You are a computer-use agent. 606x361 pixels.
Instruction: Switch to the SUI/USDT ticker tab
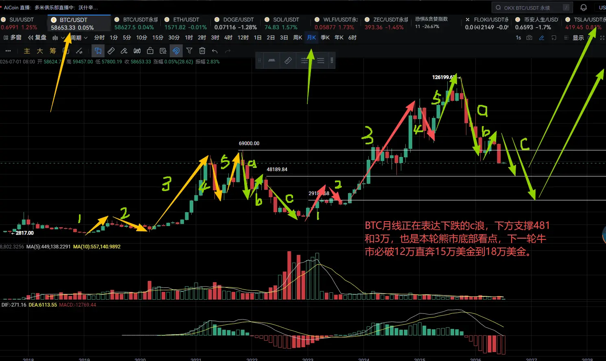click(x=22, y=23)
